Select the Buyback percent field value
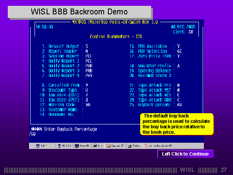 pos(179,105)
